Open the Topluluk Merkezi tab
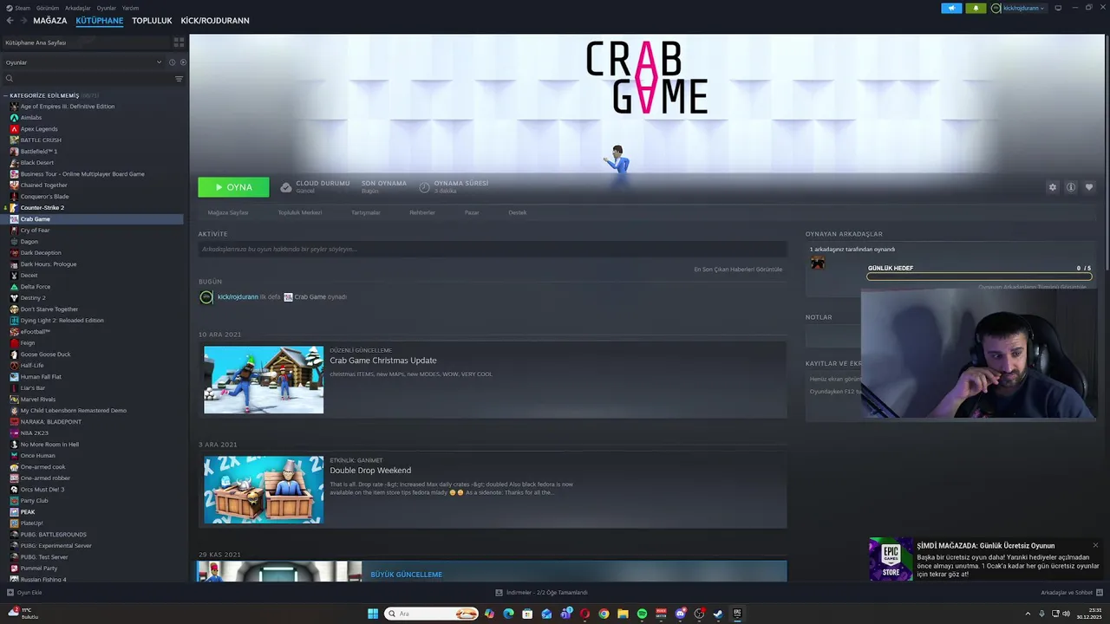Image resolution: width=1110 pixels, height=624 pixels. [299, 212]
